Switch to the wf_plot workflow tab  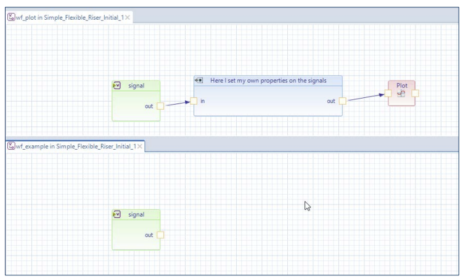[69, 18]
